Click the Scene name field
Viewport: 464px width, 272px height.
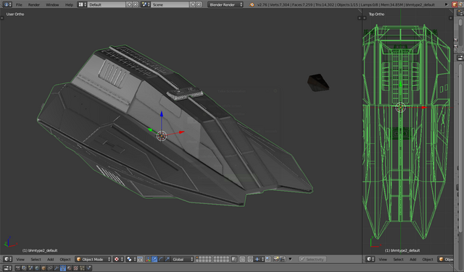(x=170, y=5)
